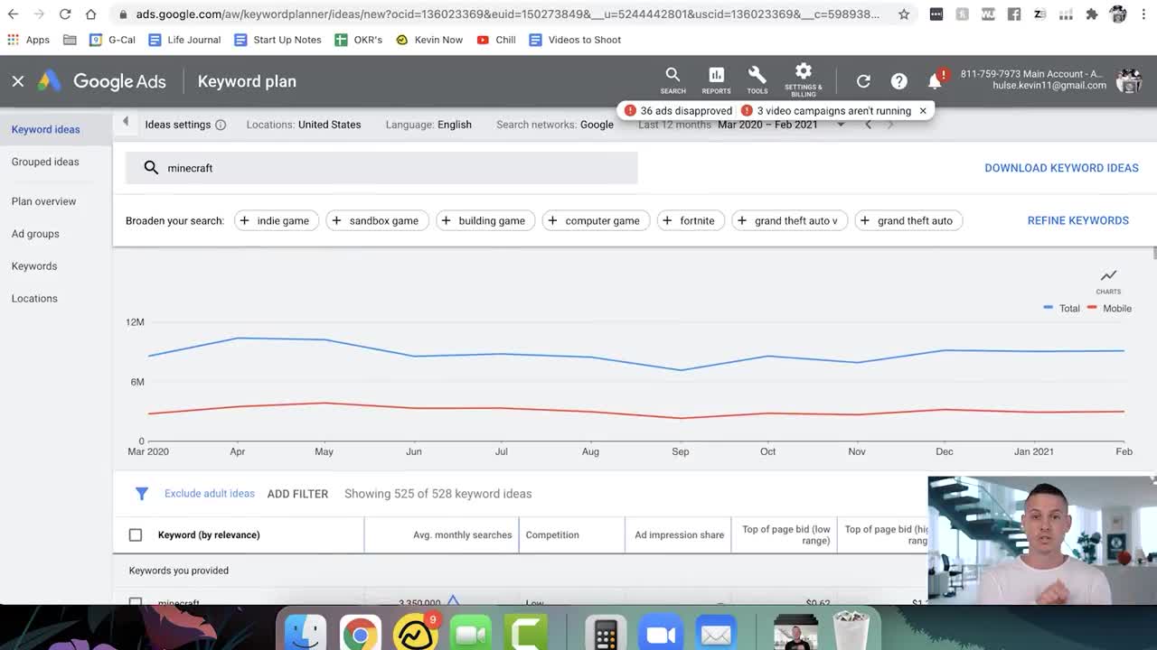This screenshot has width=1157, height=650.
Task: Toggle Mobile series in chart legend
Action: point(1109,308)
